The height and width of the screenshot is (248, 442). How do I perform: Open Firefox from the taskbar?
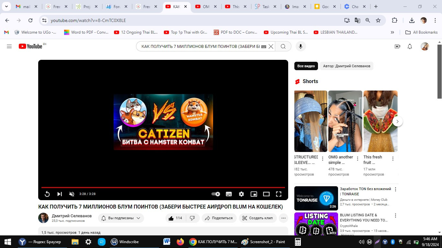click(180, 242)
